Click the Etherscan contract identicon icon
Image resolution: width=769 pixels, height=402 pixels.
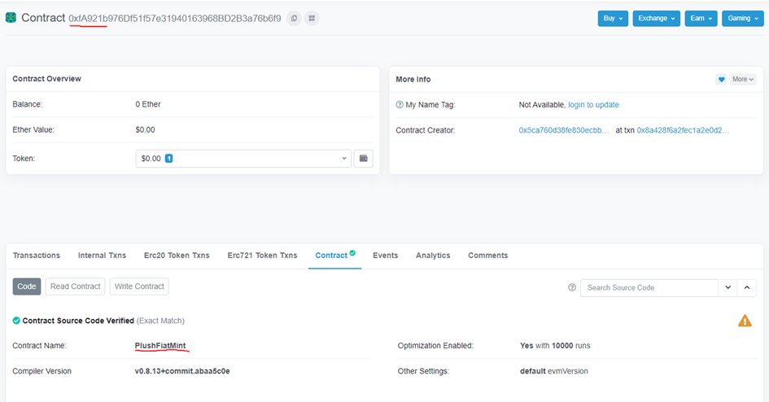11,18
